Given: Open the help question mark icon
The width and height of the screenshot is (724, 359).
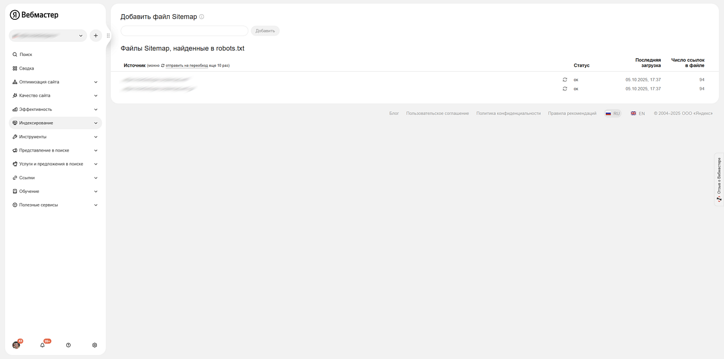Looking at the screenshot, I should point(68,345).
